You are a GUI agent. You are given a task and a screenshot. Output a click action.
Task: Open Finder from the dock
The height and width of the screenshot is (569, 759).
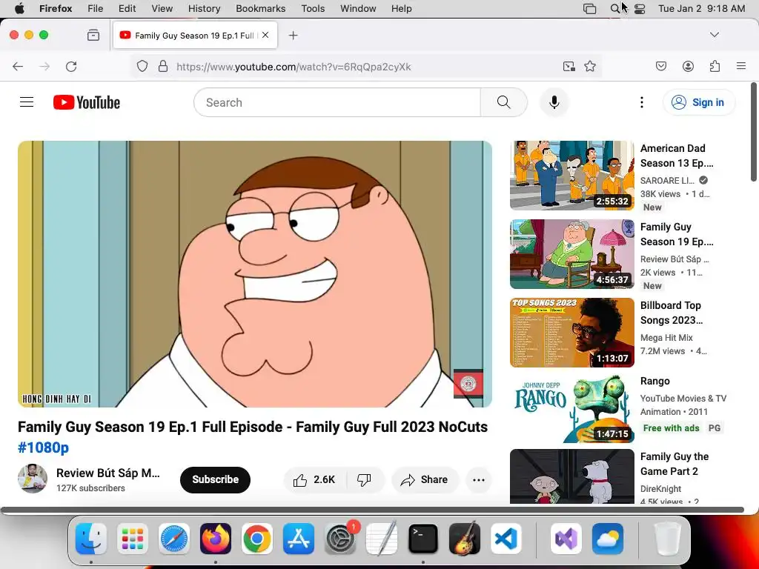point(91,539)
